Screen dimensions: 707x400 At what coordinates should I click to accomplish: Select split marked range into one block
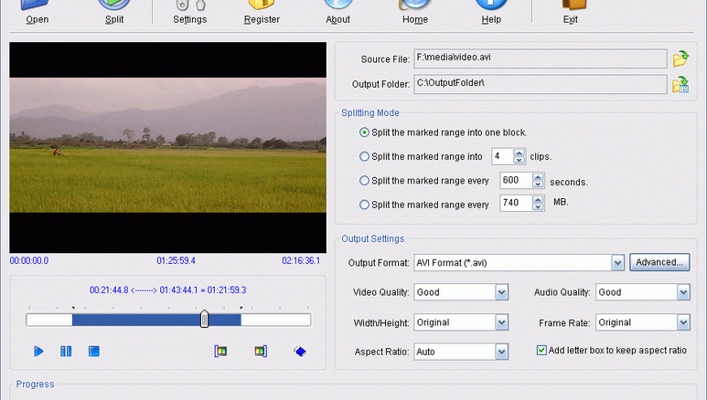click(366, 132)
